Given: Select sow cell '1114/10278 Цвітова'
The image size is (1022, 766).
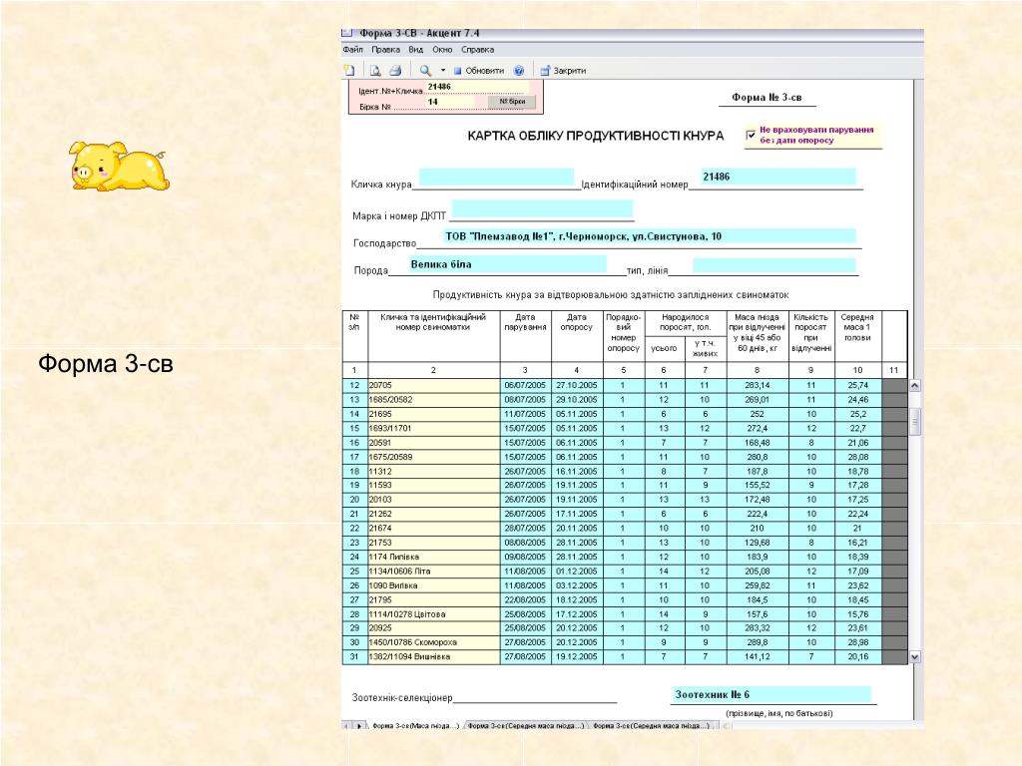Looking at the screenshot, I should (x=434, y=614).
